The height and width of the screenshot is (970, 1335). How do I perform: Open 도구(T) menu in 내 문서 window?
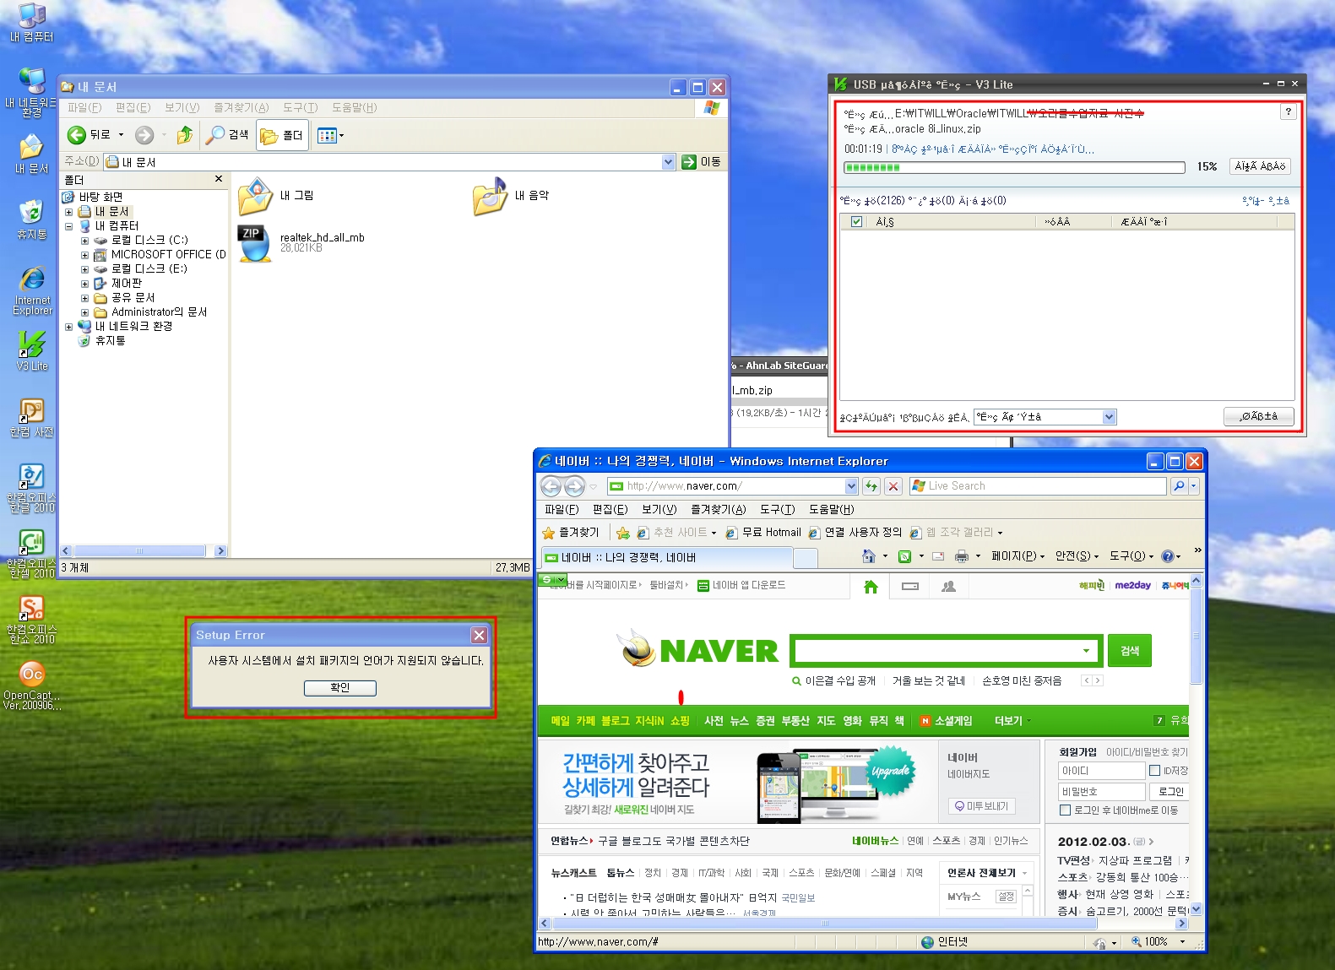[x=300, y=107]
